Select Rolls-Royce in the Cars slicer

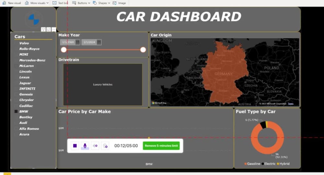click(29, 49)
